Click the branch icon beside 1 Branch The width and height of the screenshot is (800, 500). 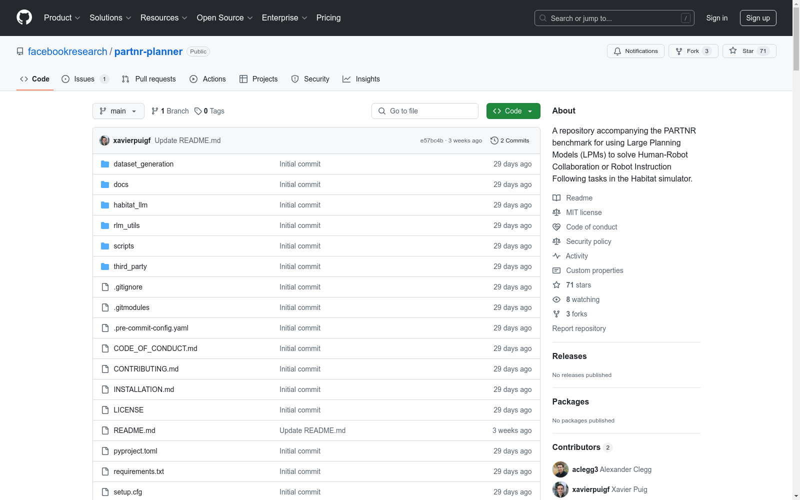pos(155,111)
